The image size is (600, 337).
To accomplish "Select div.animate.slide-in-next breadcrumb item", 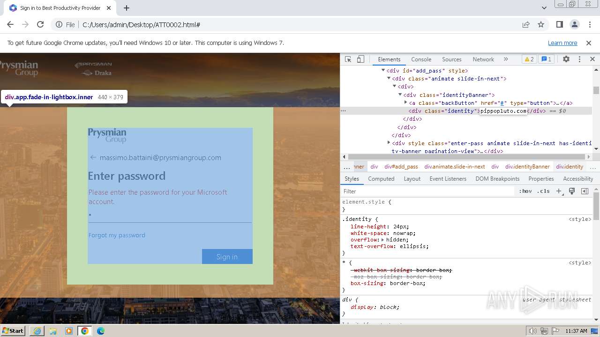I will coord(455,167).
